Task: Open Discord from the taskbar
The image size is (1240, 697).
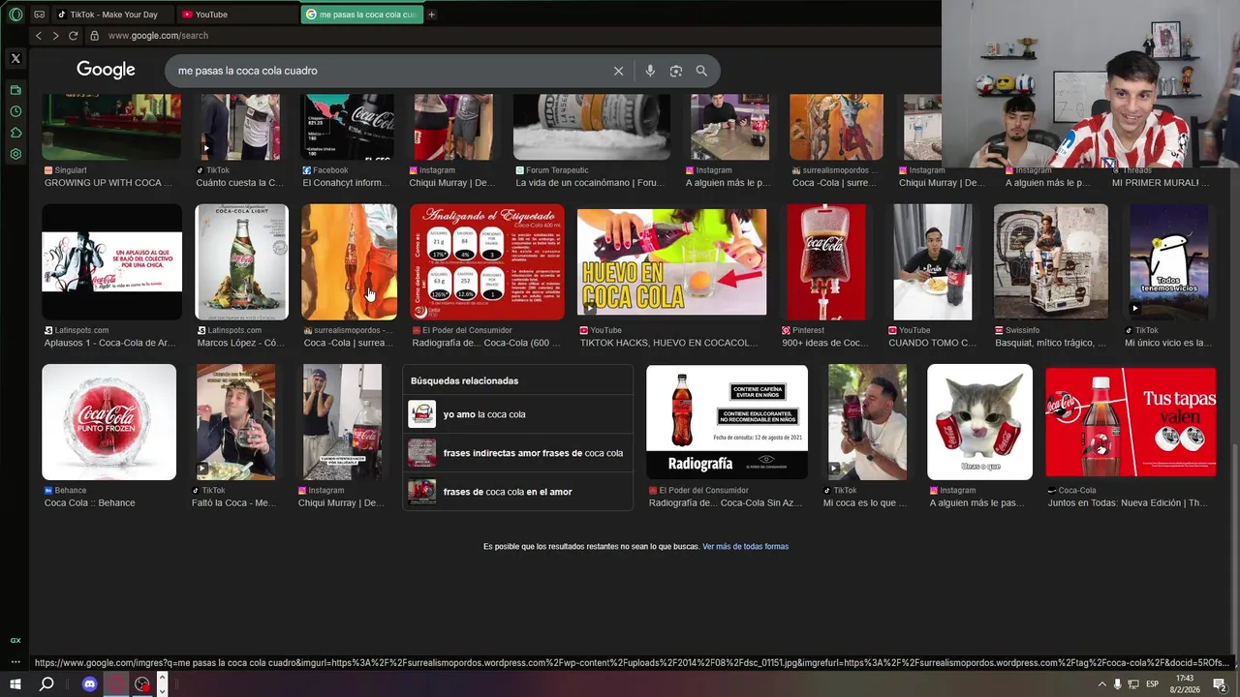Action: pyautogui.click(x=90, y=684)
